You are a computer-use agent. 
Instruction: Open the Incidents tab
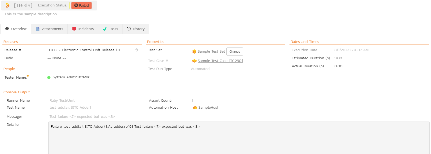83,29
